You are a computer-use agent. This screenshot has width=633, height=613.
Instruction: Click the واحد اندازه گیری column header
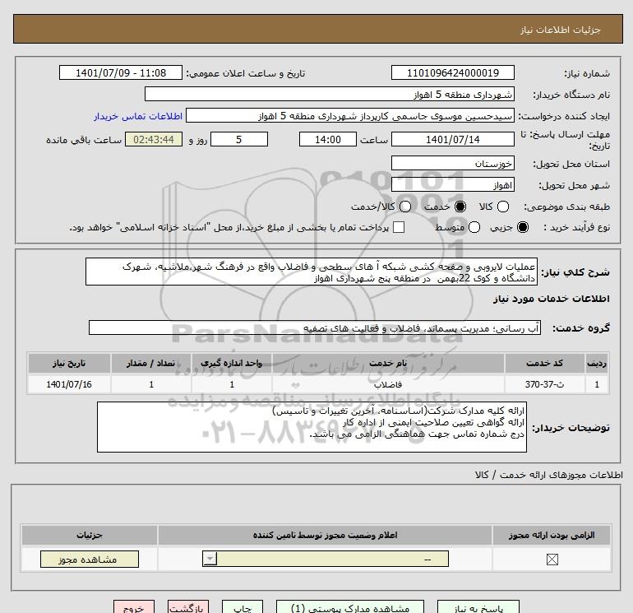coord(231,363)
